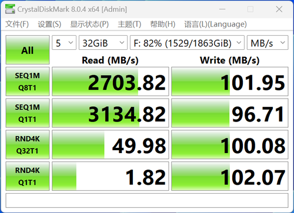Click the empty comment field at bottom
This screenshot has width=294, height=213.
tap(147, 201)
